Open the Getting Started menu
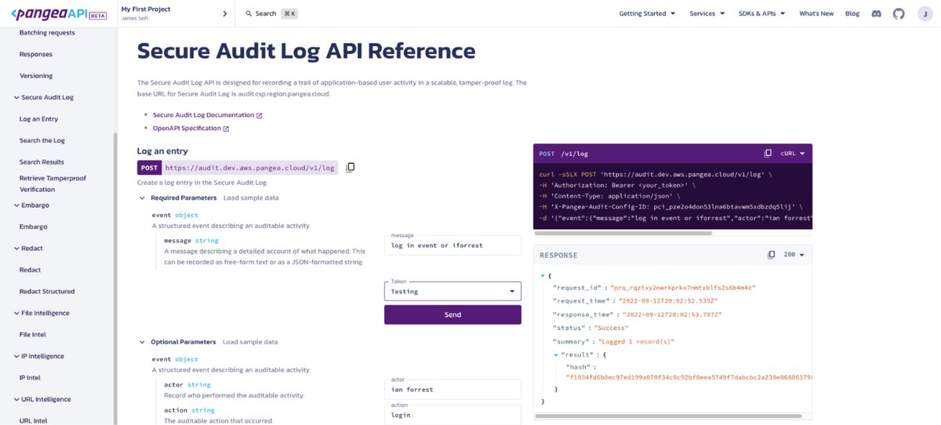 tap(648, 13)
